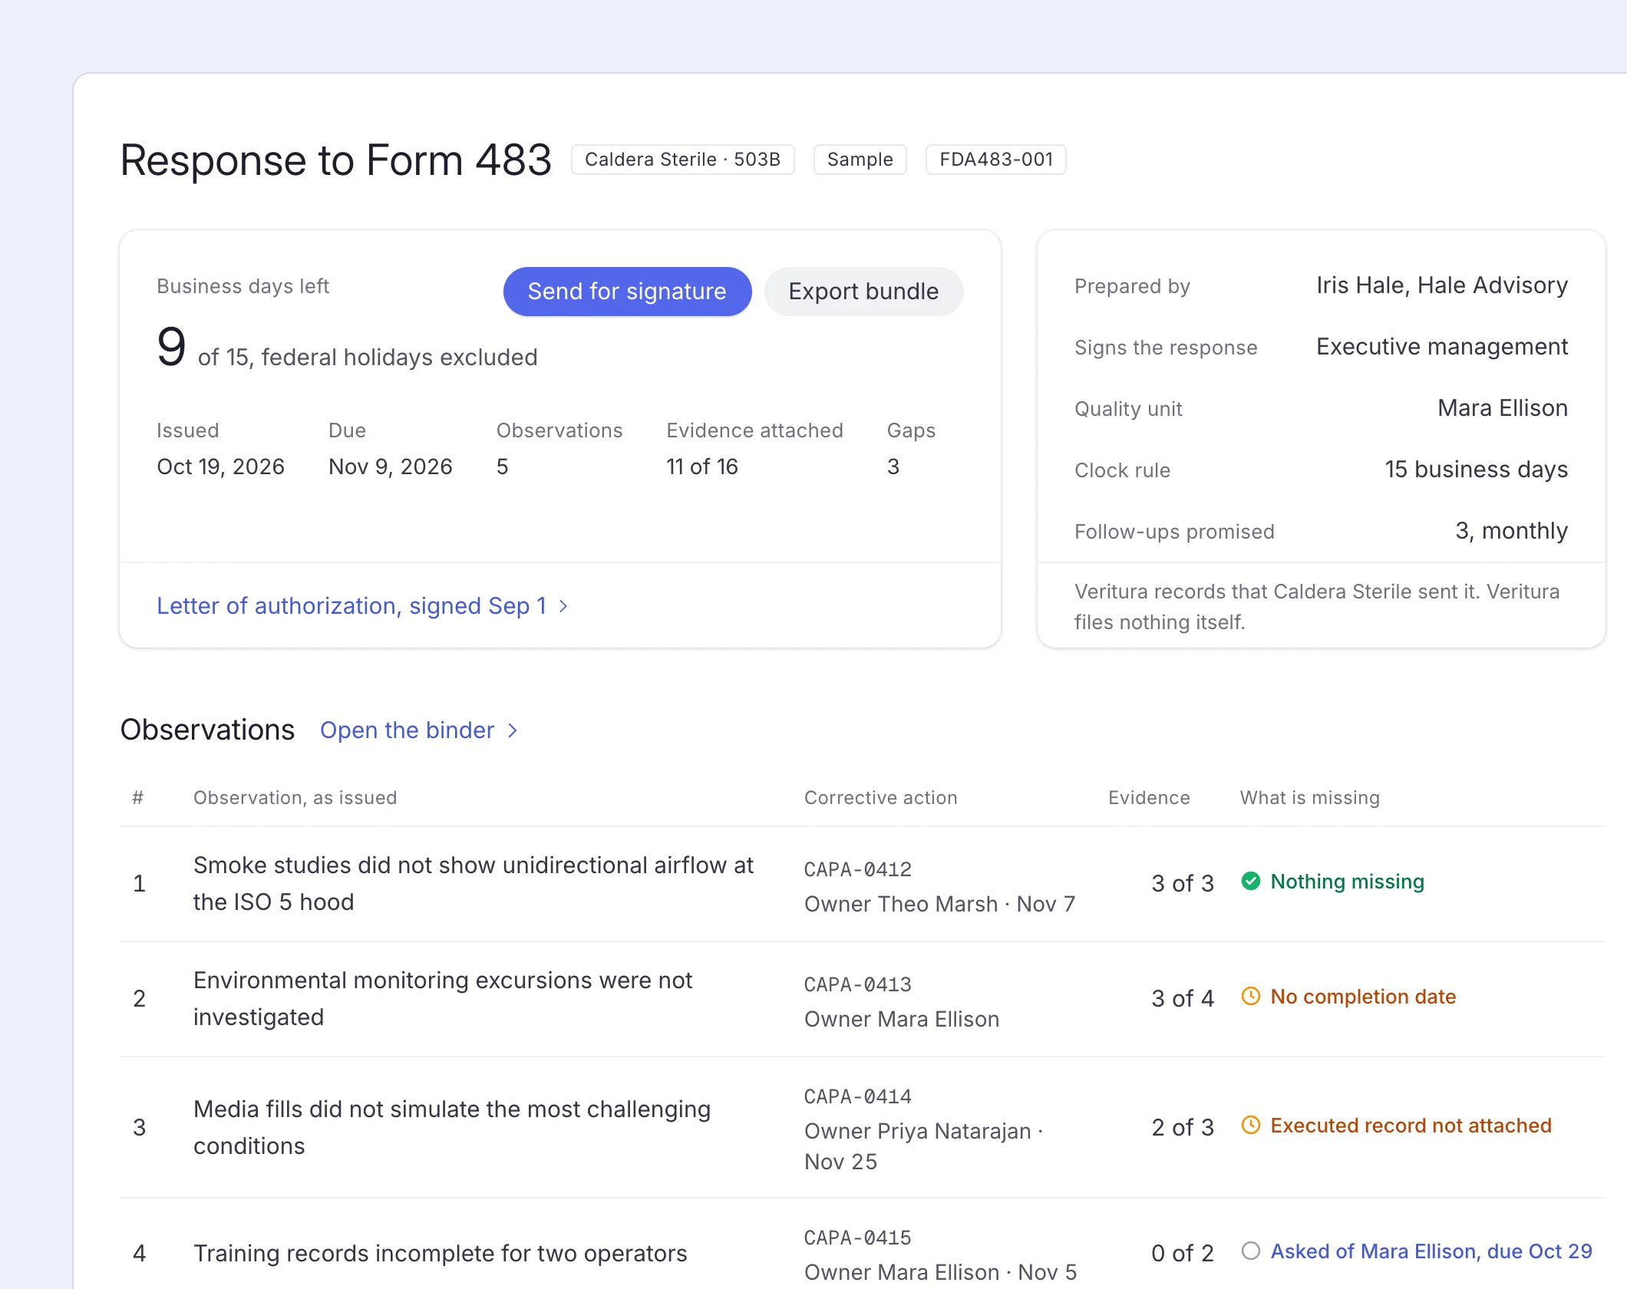Click the Sample tag

(x=860, y=160)
